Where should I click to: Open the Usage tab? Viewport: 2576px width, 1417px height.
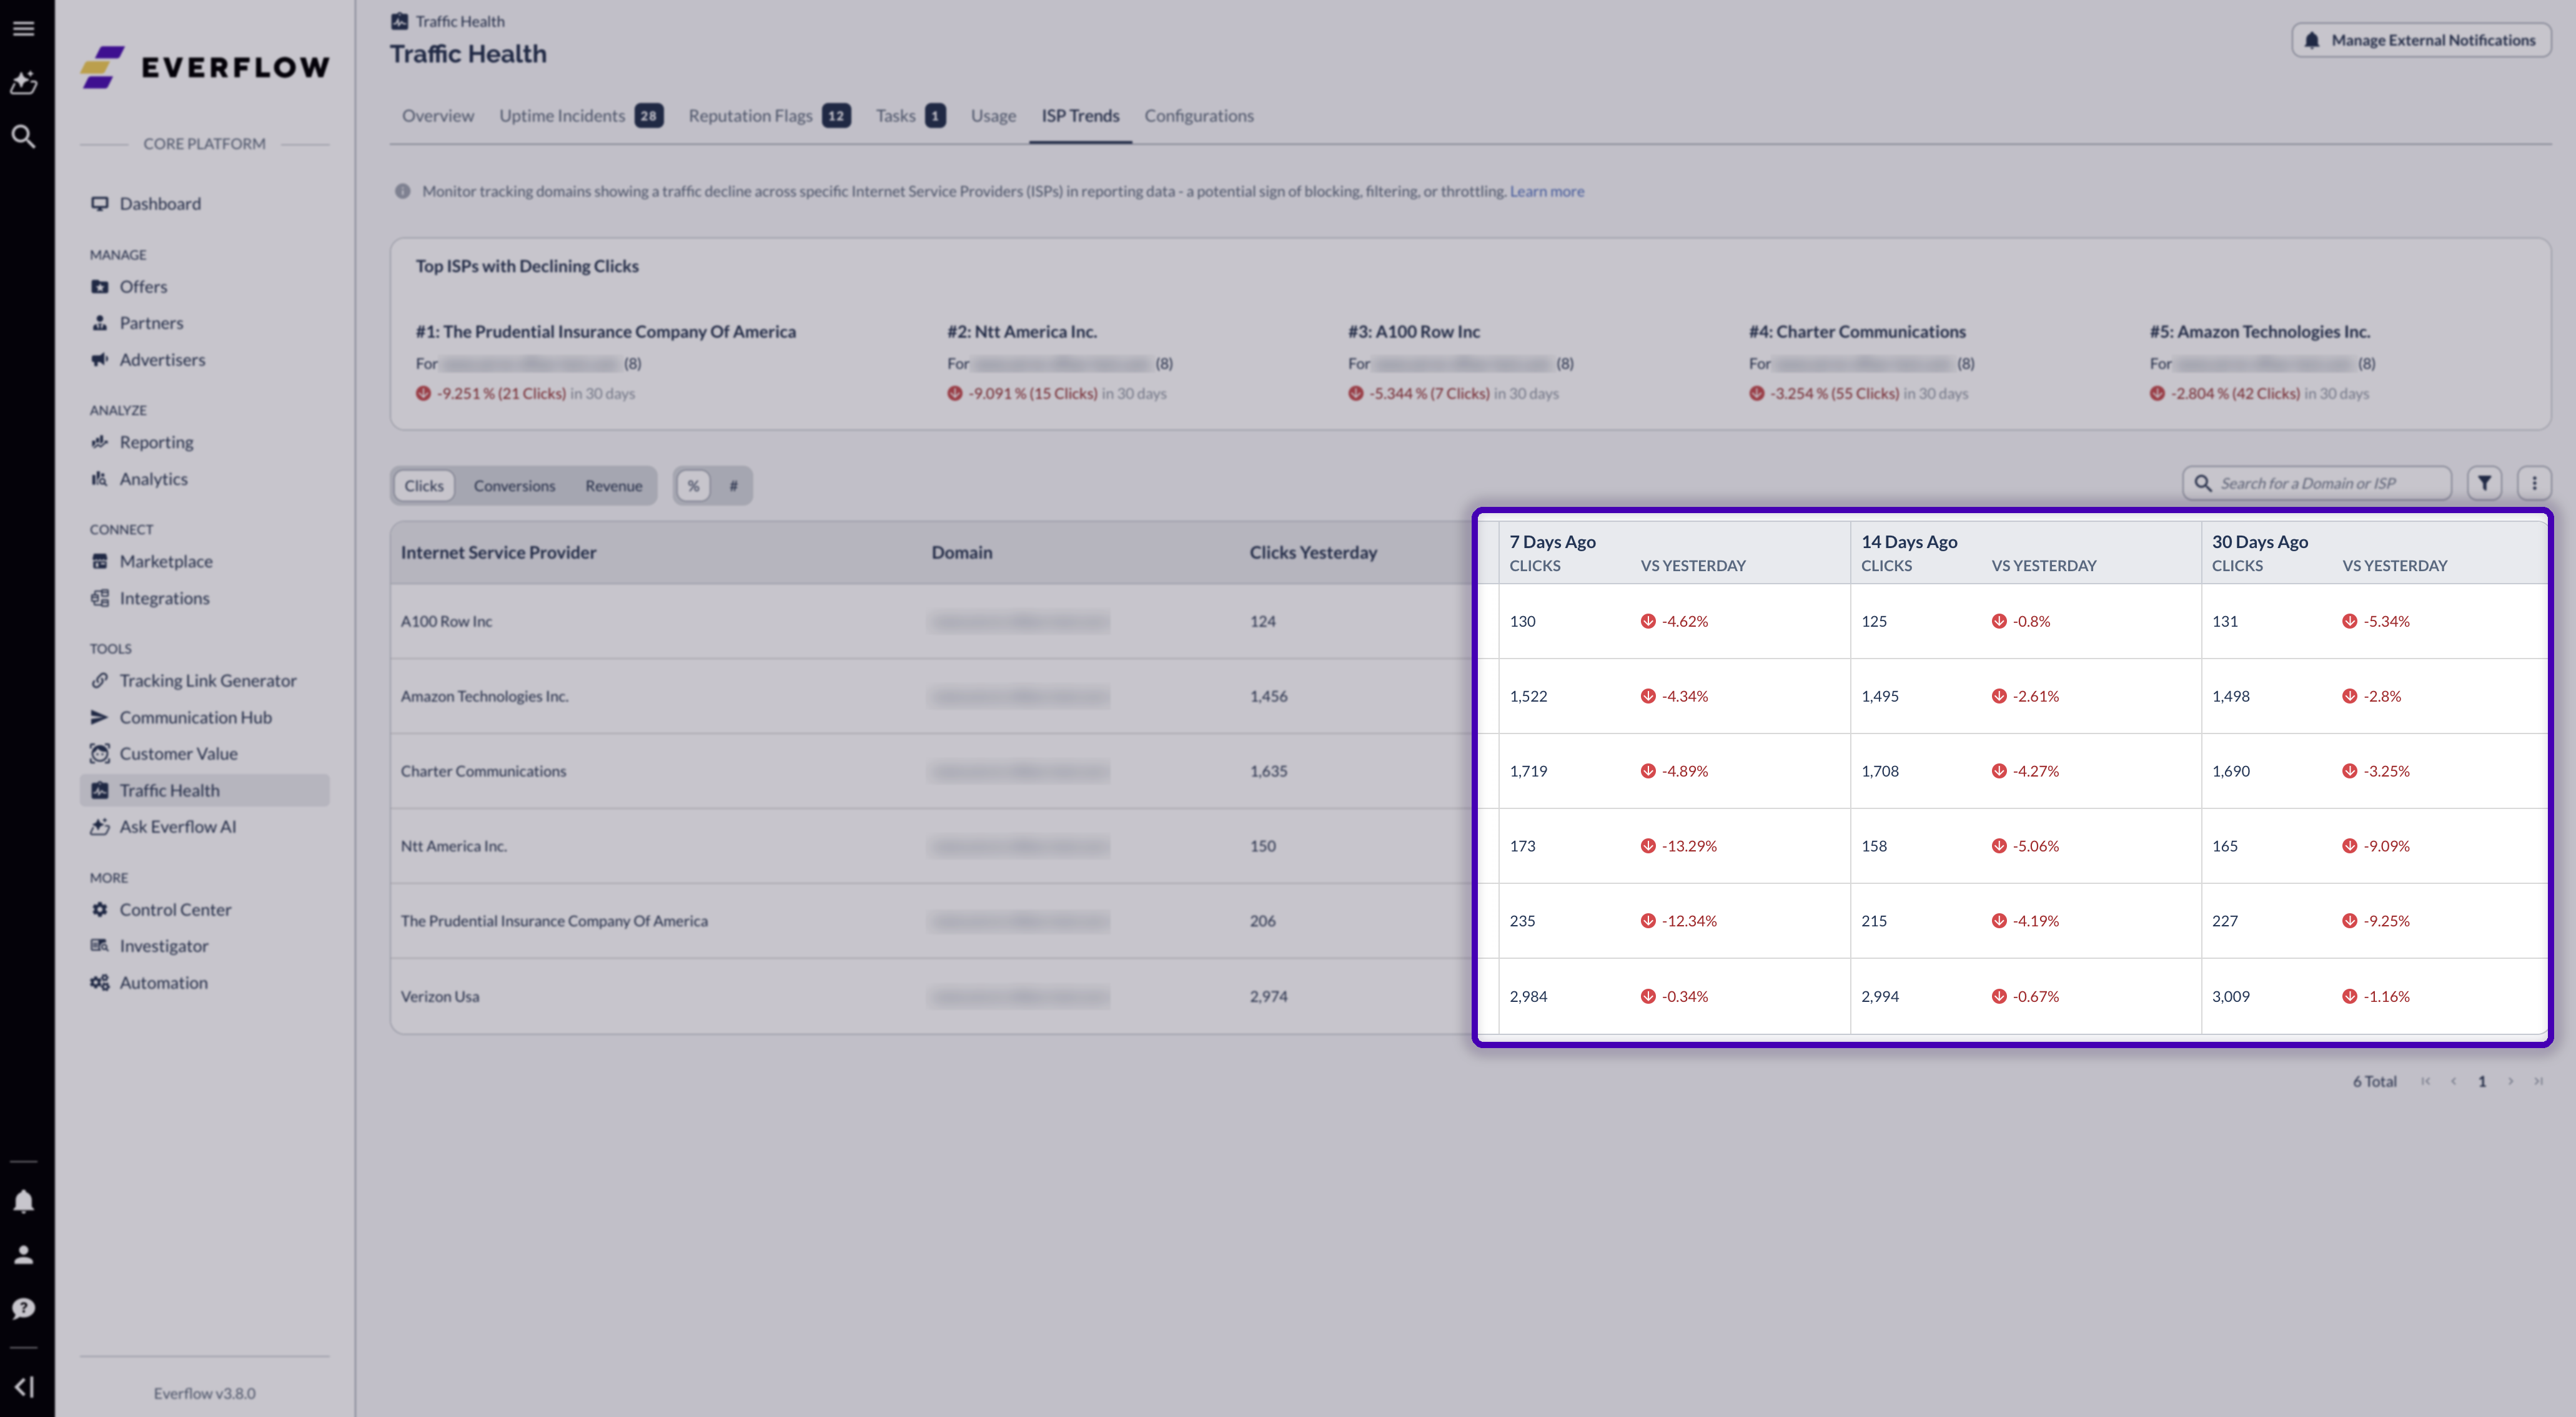993,116
